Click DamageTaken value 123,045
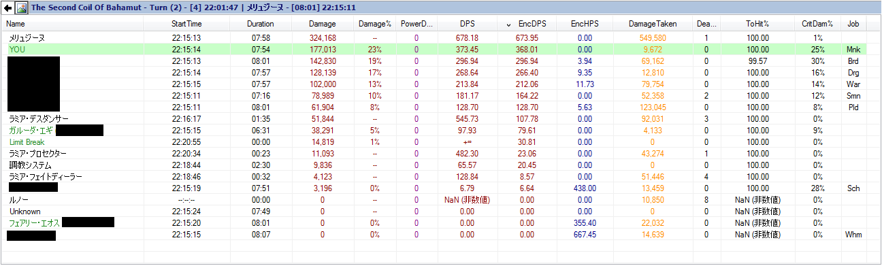Viewport: 882px width, 268px height. (653, 107)
